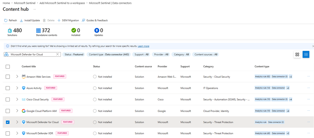Viewport: 314px width, 138px height.
Task: Go to the Microsoft Sentinel breadcrumb
Action: 24,3
